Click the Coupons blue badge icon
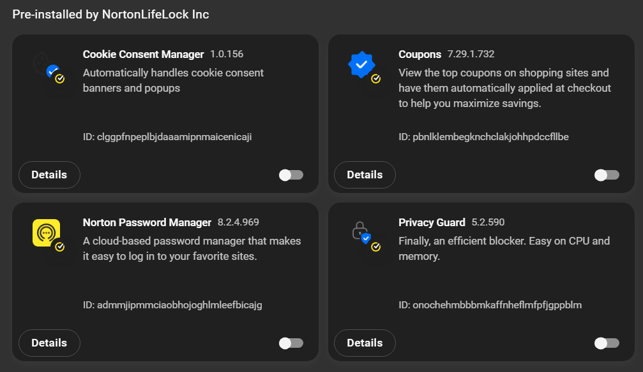Image resolution: width=643 pixels, height=372 pixels. pos(361,65)
